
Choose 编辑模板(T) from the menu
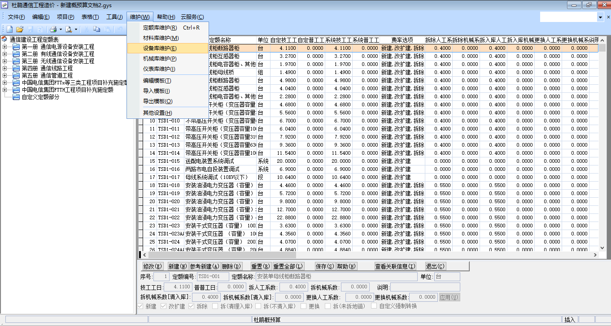[168, 81]
